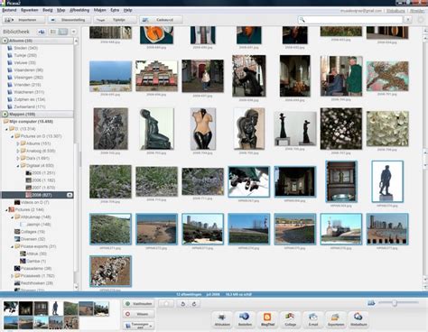Click the Bestellen order icon

(245, 319)
